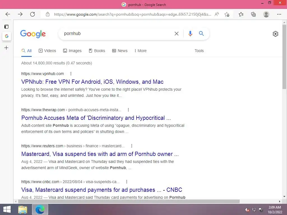Click the https://www.vpnhub.com URL text

(43, 74)
